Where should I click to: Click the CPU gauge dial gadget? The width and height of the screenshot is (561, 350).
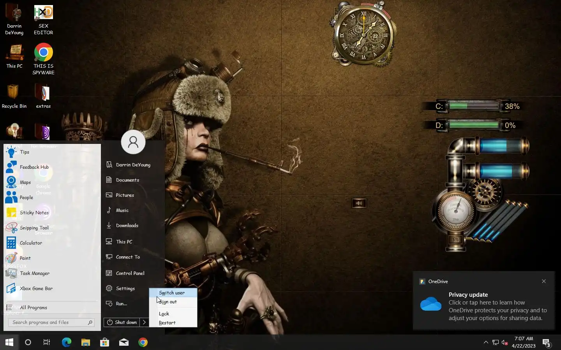pyautogui.click(x=456, y=212)
